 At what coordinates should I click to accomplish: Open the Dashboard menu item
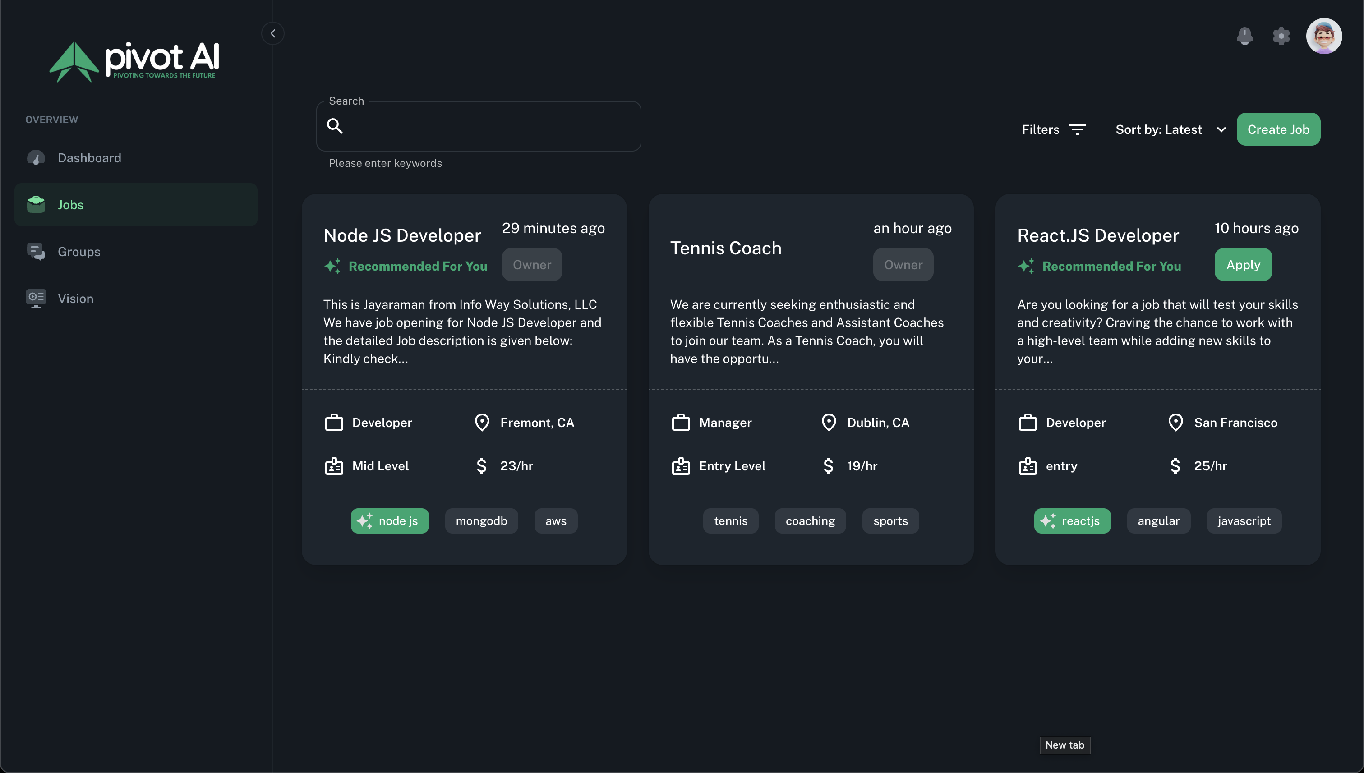tap(89, 158)
